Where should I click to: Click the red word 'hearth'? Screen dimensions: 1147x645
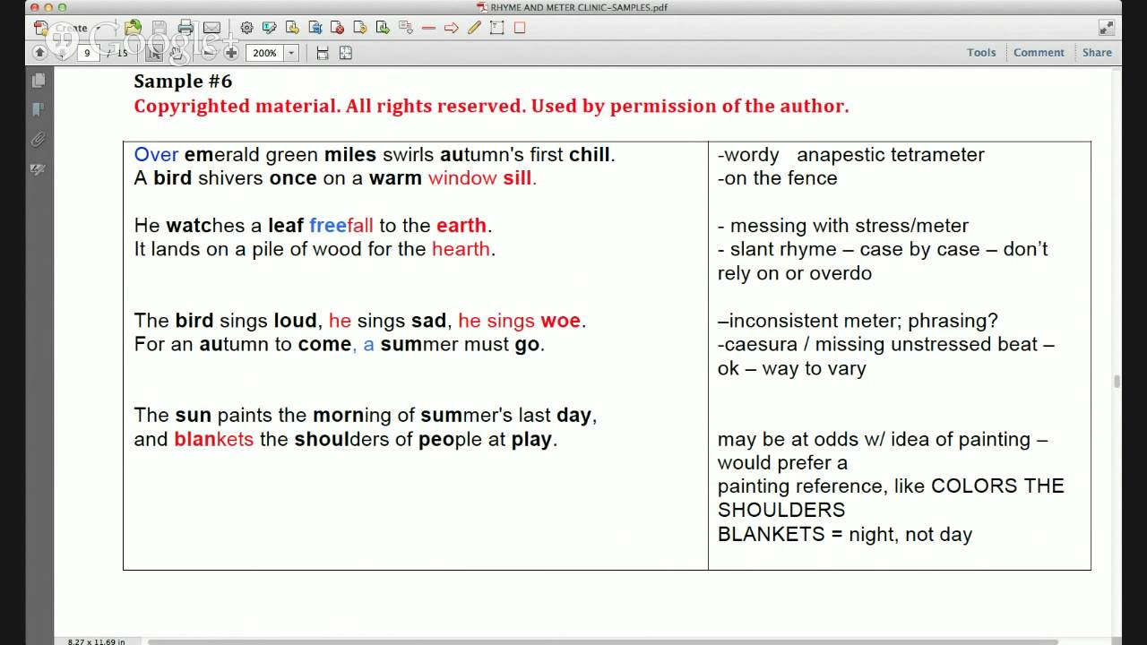click(x=461, y=248)
